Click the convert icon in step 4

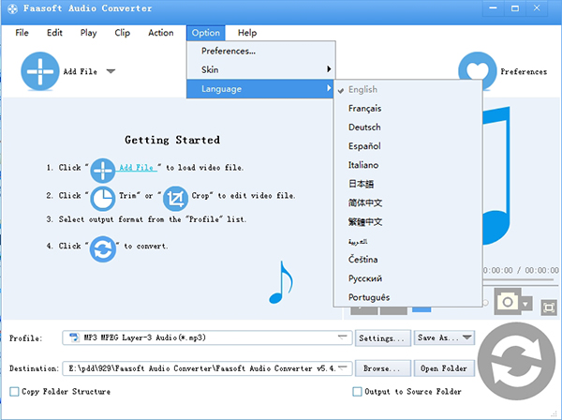(x=103, y=249)
